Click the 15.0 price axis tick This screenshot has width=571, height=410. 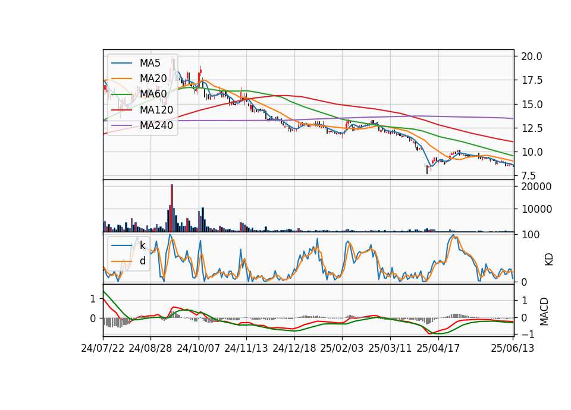[532, 105]
